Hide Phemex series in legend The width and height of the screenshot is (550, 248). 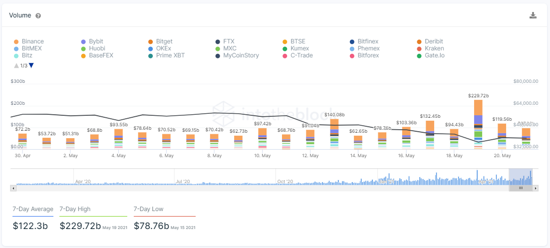365,48
